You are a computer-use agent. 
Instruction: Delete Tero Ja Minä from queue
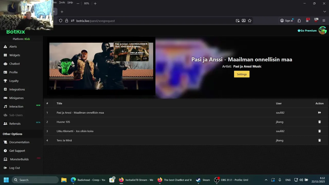point(319,140)
